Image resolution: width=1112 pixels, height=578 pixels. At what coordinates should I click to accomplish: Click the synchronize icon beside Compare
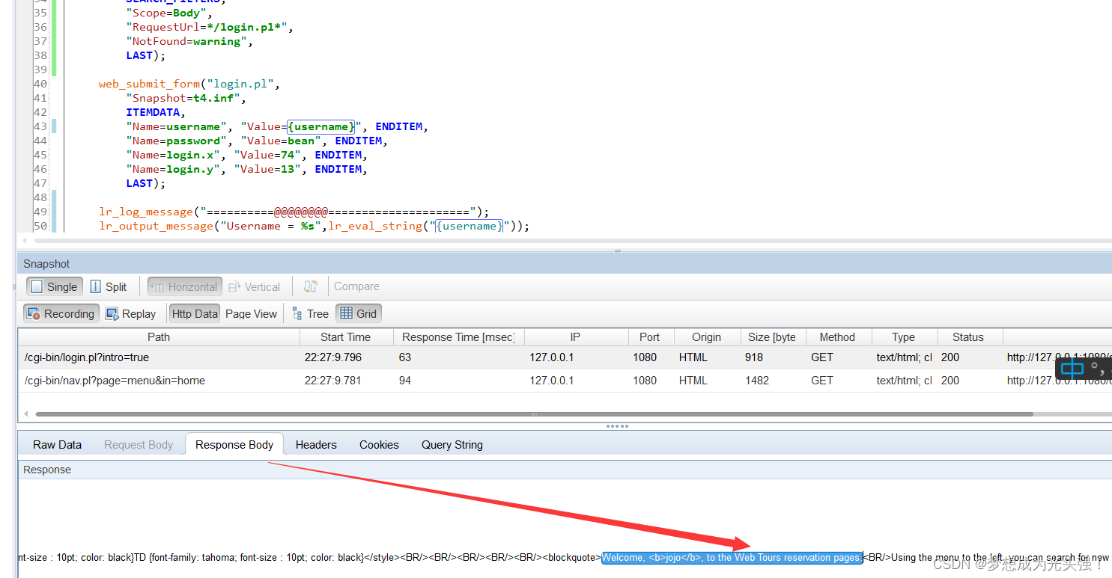coord(311,286)
